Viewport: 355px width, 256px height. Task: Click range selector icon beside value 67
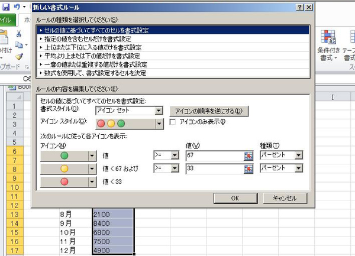(248, 154)
